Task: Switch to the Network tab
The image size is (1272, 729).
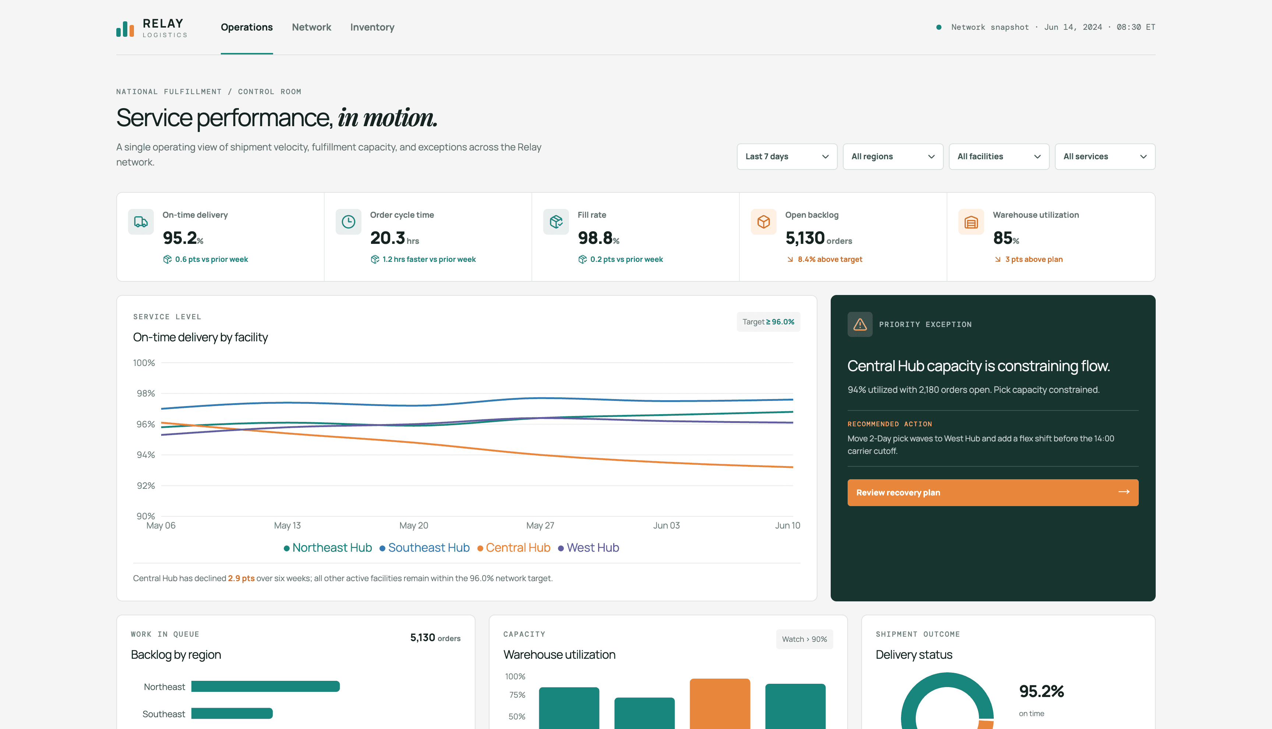Action: (x=311, y=27)
